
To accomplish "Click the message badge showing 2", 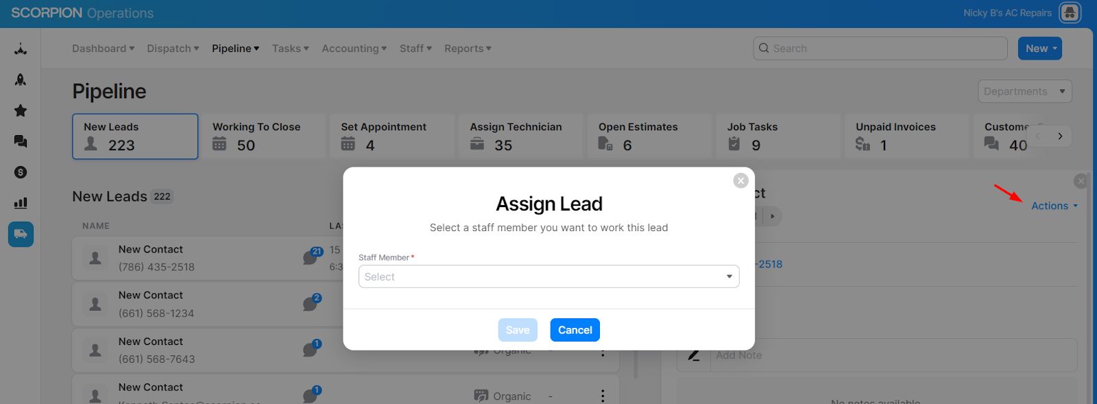I will point(317,298).
